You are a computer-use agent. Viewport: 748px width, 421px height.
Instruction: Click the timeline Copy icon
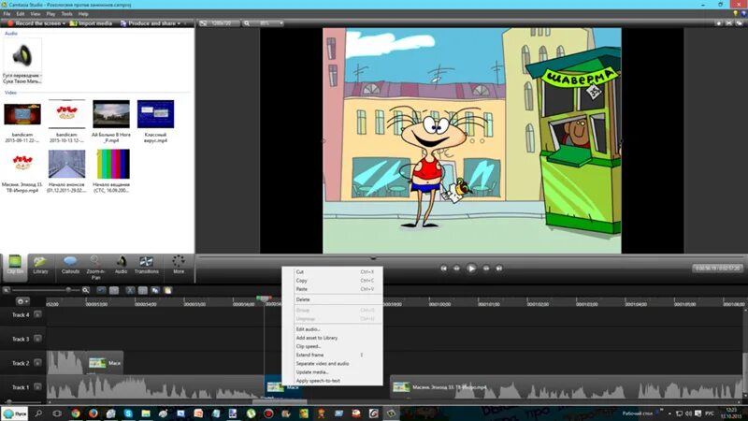[x=155, y=290]
